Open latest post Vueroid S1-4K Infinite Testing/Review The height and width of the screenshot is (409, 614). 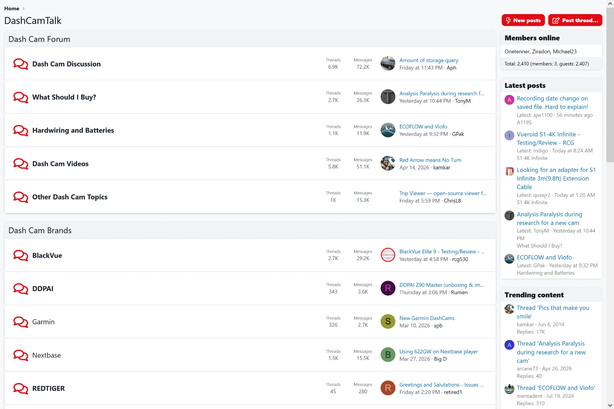pos(548,138)
